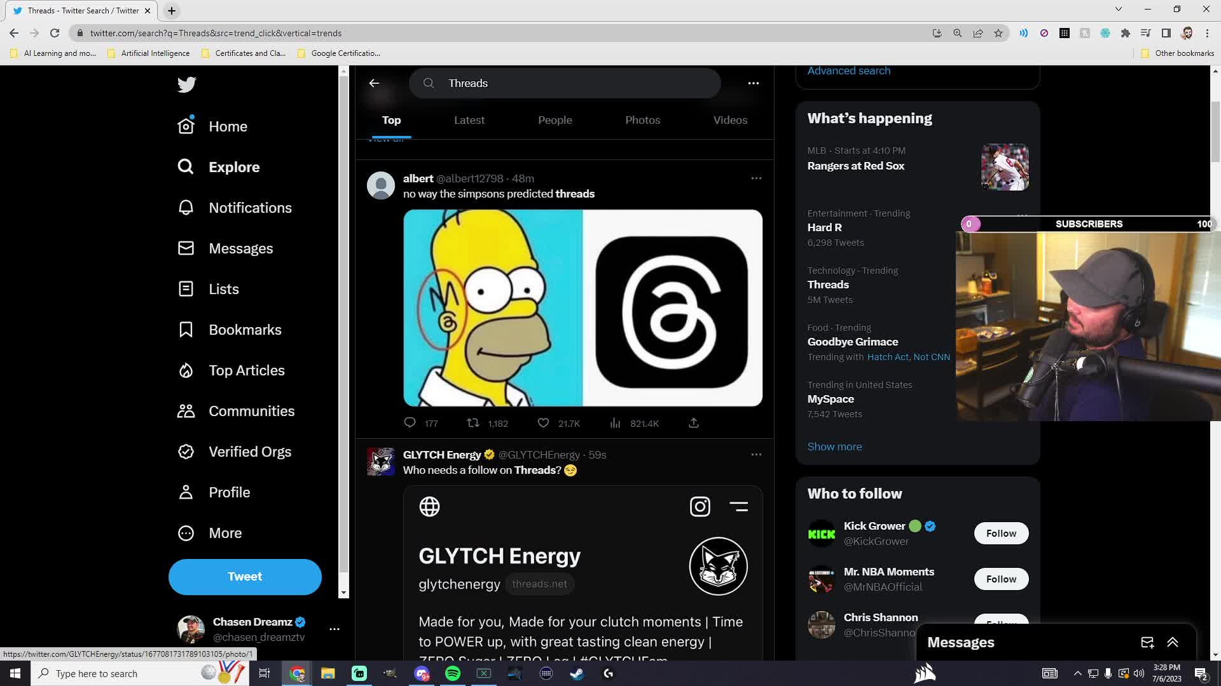Viewport: 1221px width, 686px height.
Task: Open the Threads trending topic
Action: pos(828,285)
